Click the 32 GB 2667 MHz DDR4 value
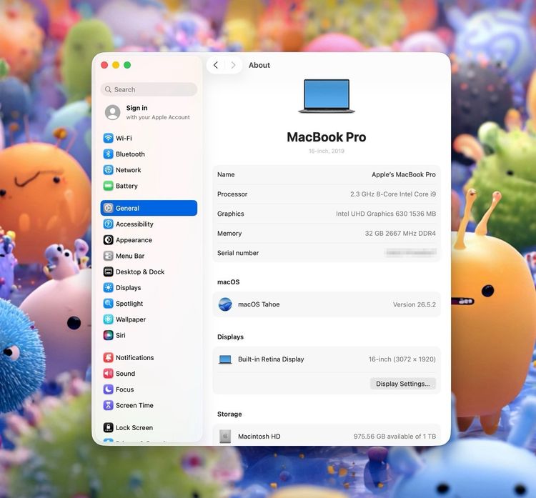This screenshot has width=536, height=498. coord(400,234)
